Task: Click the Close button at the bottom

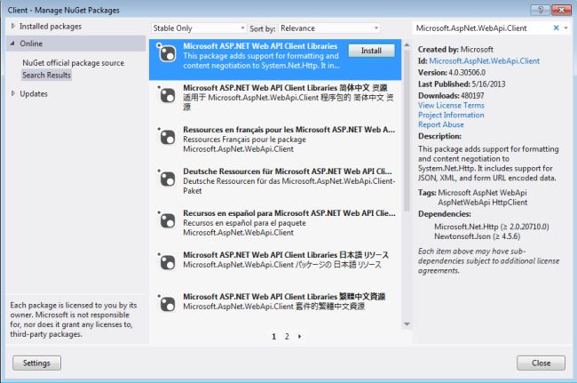Action: pyautogui.click(x=541, y=363)
